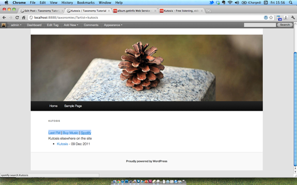The image size is (297, 185).
Task: Click the WordPress icon in the address bar
Action: 266,18
